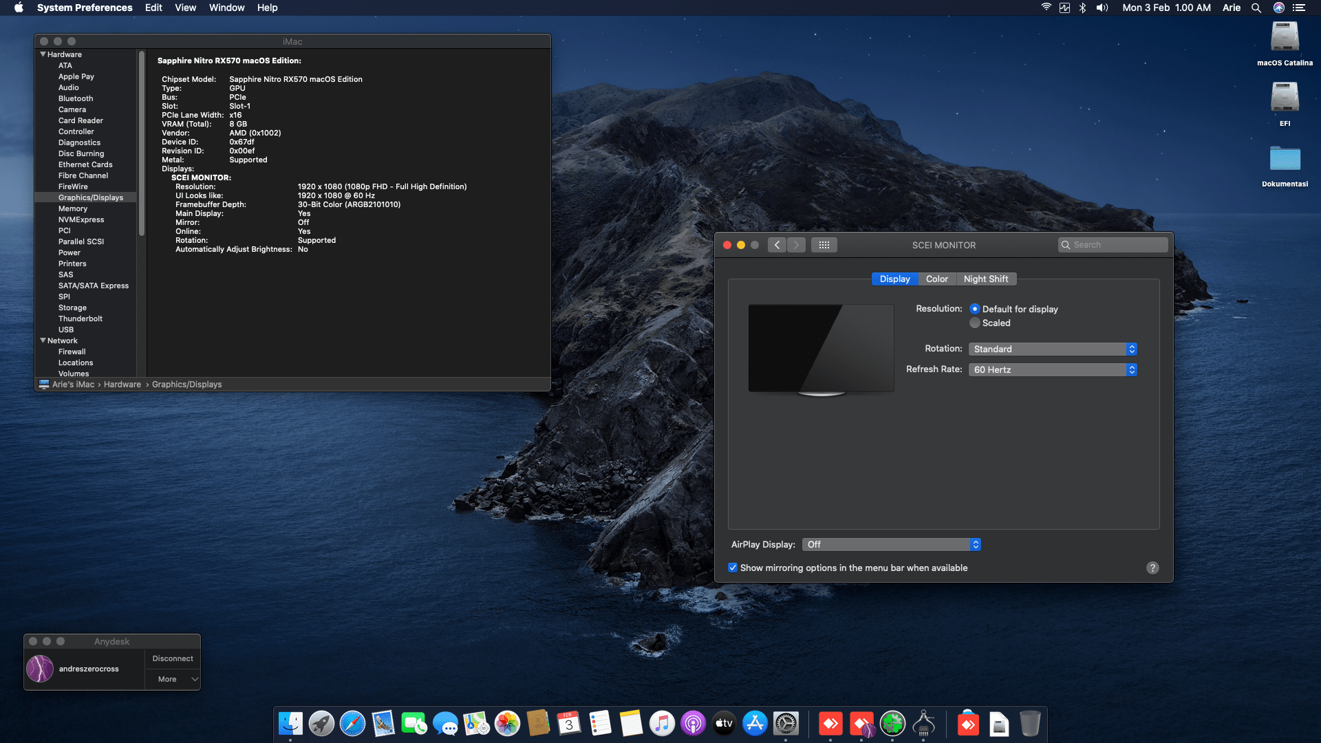Uncheck show mirroring options checkbox
This screenshot has height=743, width=1321.
(733, 568)
